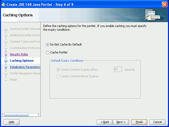The image size is (169, 127).
Task: Go to Initialization Parameters step link
Action: 25,67
